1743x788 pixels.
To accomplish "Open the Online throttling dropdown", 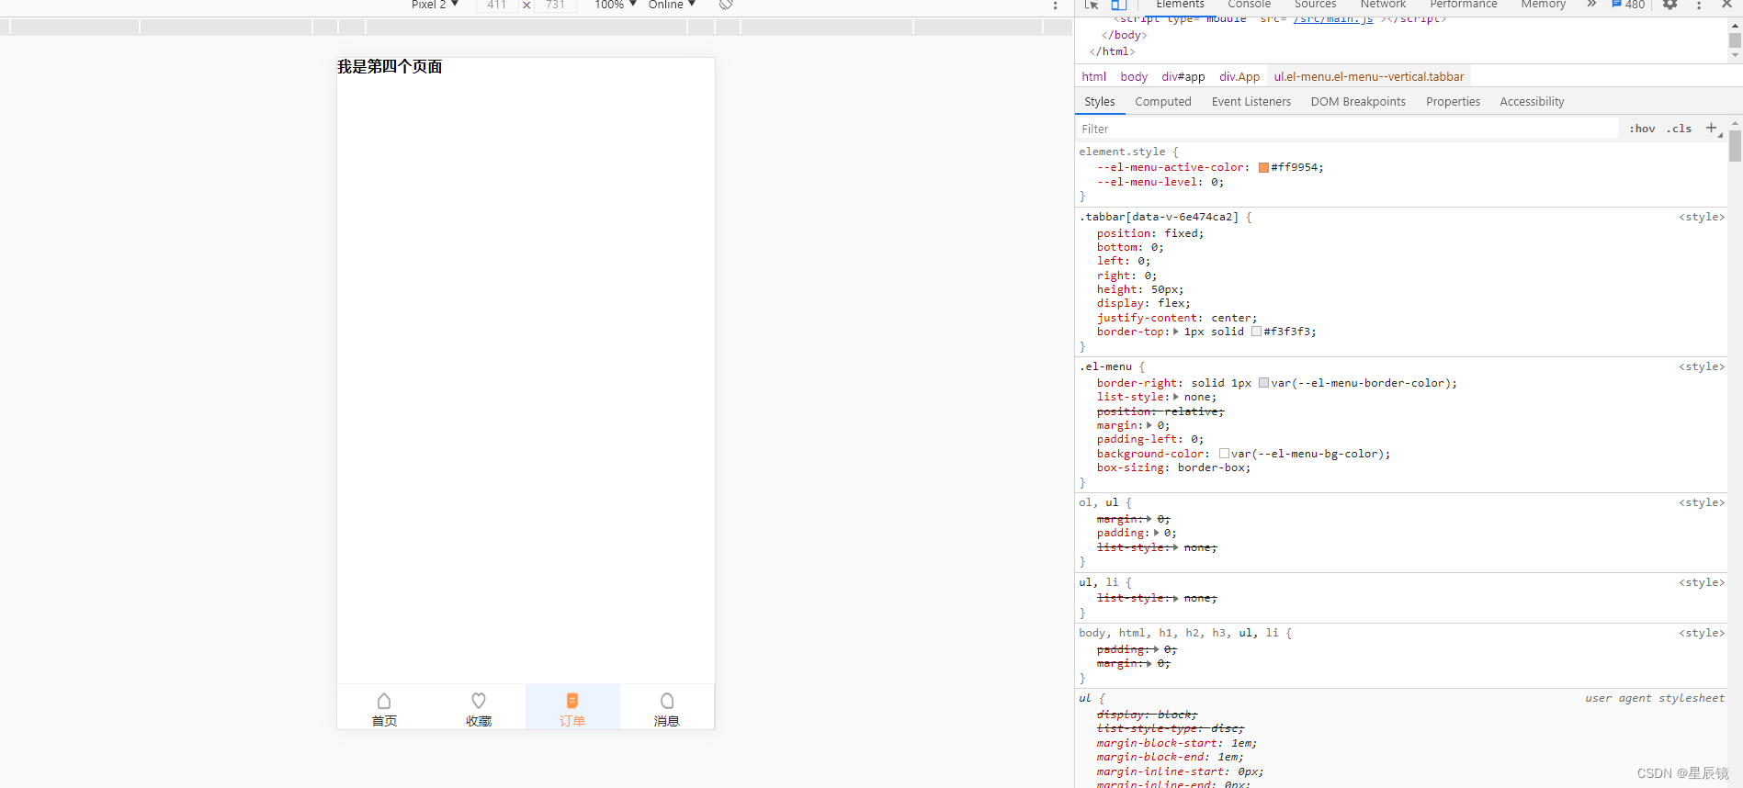I will [x=672, y=5].
